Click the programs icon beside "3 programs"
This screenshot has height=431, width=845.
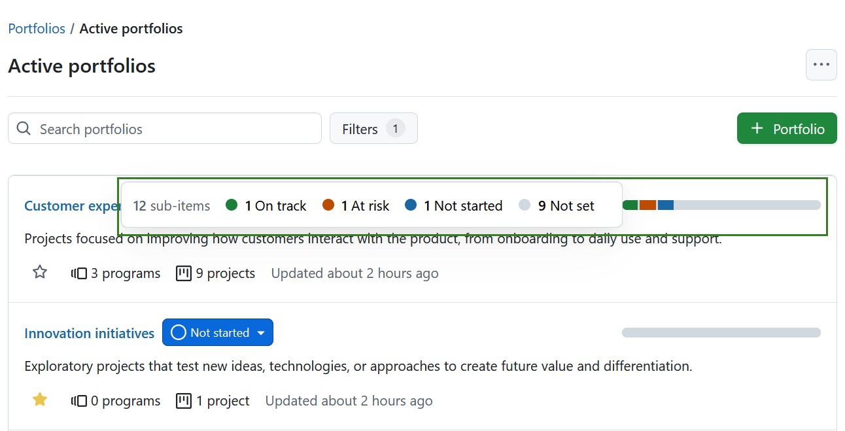point(78,273)
